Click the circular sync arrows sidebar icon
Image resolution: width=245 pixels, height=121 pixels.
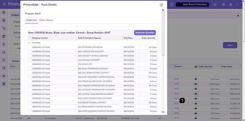tap(4, 44)
